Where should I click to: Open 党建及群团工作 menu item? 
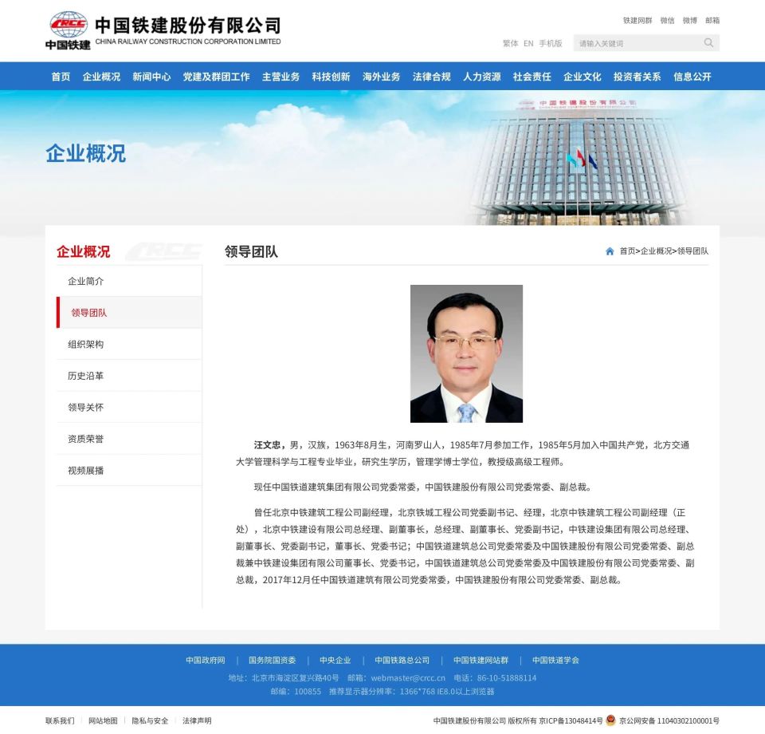(x=216, y=77)
